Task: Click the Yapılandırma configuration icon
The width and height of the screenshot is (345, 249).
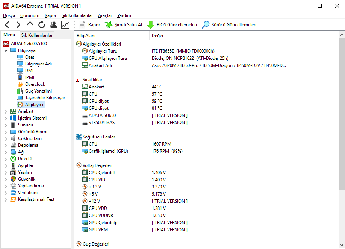Action: [13, 186]
